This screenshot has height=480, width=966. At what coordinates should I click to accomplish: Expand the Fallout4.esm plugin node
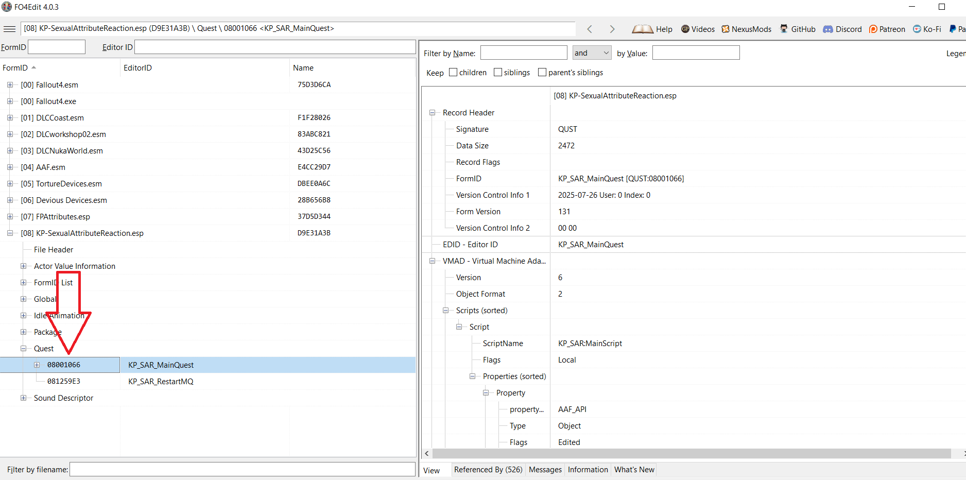(x=10, y=85)
